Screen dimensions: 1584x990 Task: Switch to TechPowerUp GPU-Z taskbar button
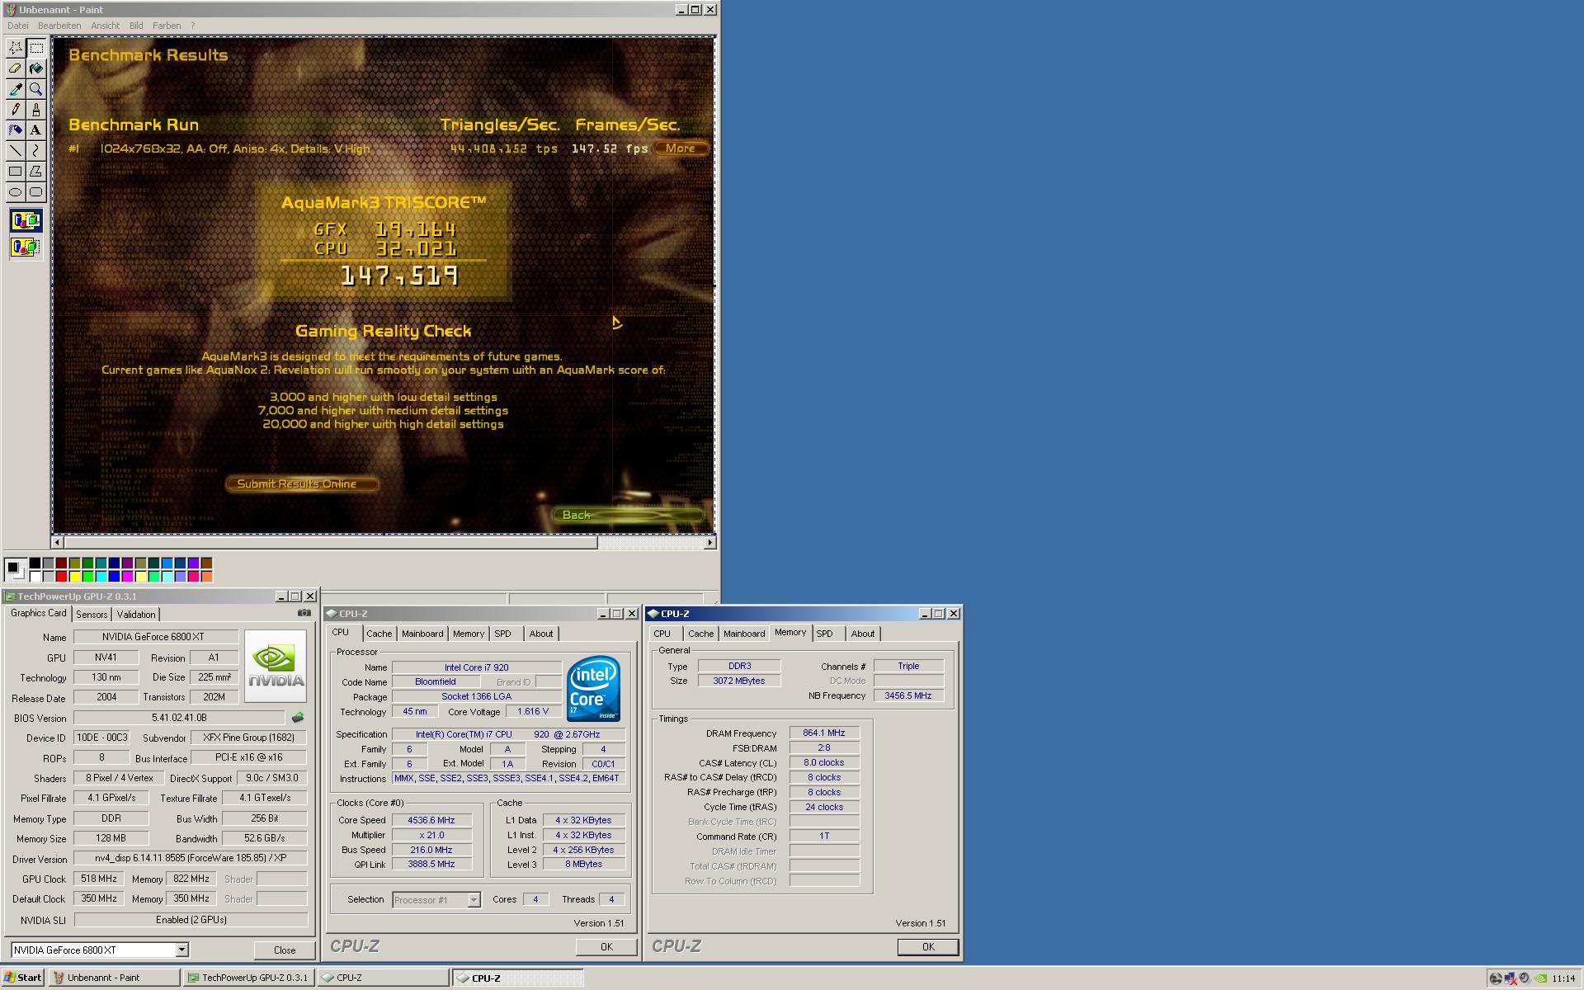(248, 978)
